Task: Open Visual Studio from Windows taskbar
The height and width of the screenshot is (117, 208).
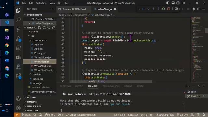Action: (7, 38)
